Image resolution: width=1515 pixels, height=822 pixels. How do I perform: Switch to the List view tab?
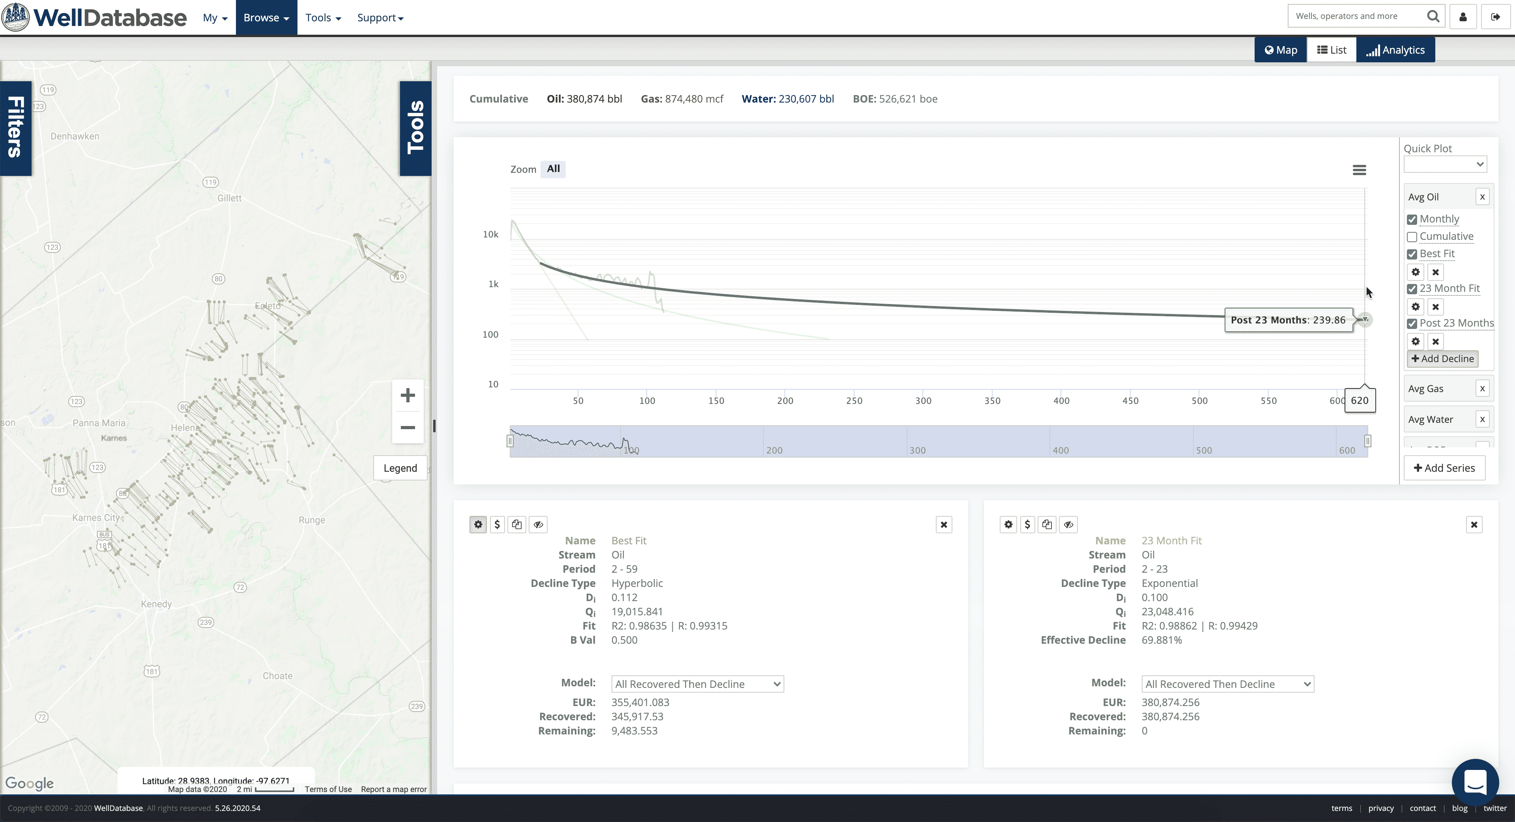click(1332, 50)
